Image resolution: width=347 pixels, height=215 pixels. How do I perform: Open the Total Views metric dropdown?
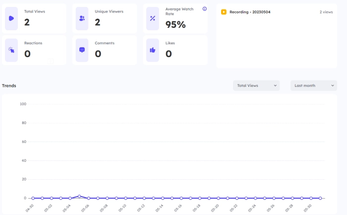coord(256,85)
